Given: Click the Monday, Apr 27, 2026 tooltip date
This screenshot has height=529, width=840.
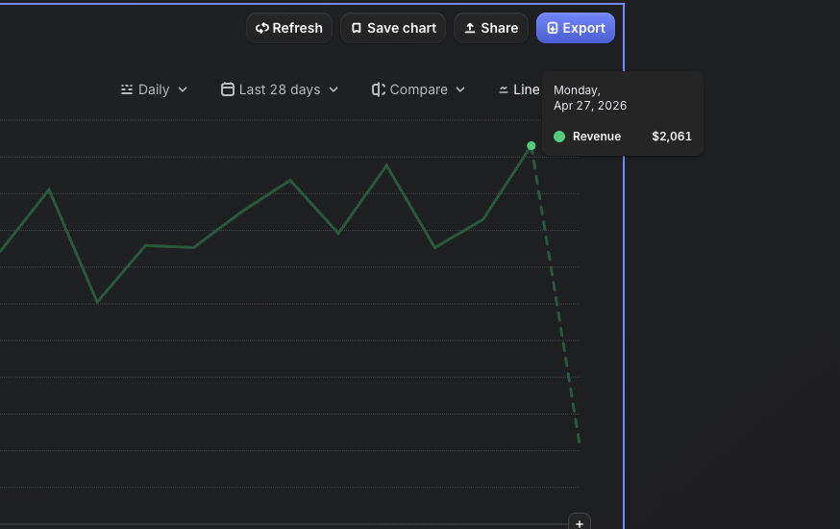Looking at the screenshot, I should click(590, 97).
